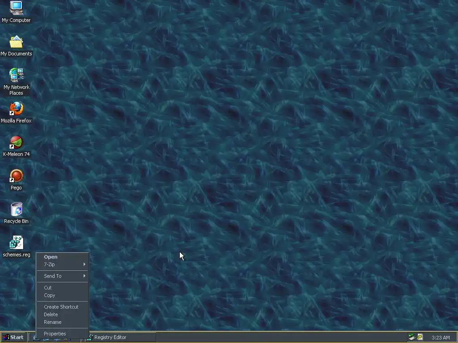The width and height of the screenshot is (458, 343).
Task: Click the 3:23 AM taskbar clock
Action: [441, 338]
